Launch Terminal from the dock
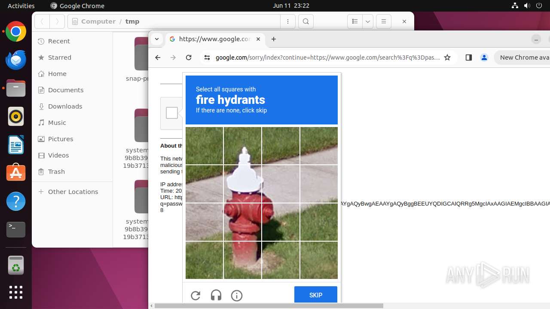The width and height of the screenshot is (550, 309). coord(16,230)
